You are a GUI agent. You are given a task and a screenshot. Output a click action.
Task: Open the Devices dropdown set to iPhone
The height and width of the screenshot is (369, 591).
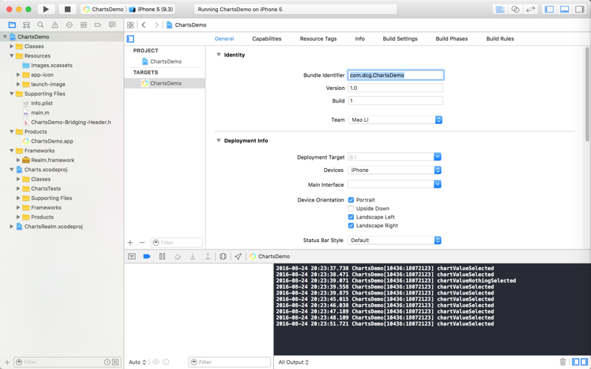pos(395,170)
